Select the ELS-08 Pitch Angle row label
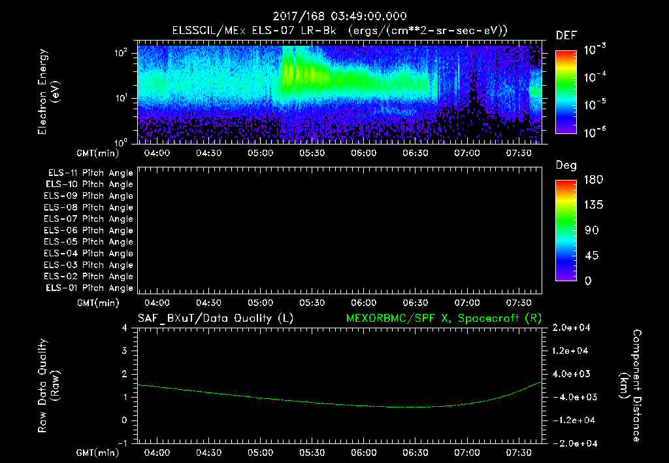 click(88, 207)
